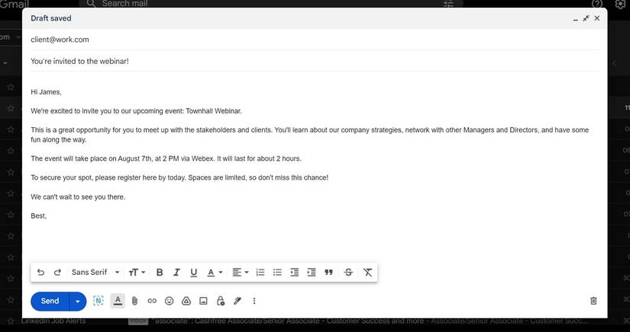Insert a link
630x332 pixels.
[152, 301]
